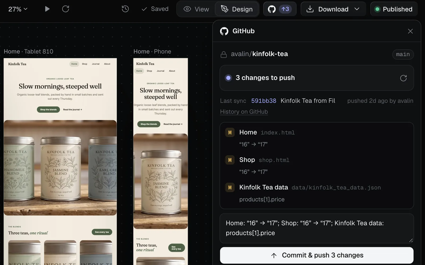Click See every tea button in Tablet frame
This screenshot has height=265, width=425.
(102, 232)
